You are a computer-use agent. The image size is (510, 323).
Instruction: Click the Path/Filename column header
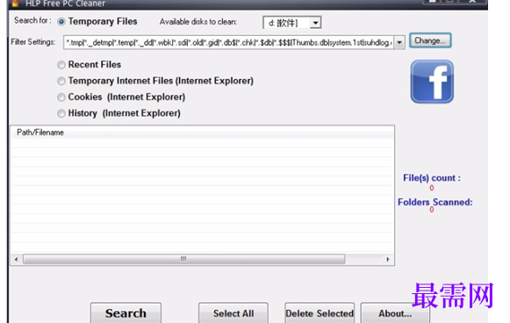click(202, 133)
